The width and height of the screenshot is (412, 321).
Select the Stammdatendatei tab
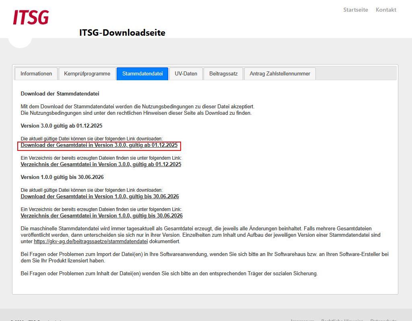(142, 74)
